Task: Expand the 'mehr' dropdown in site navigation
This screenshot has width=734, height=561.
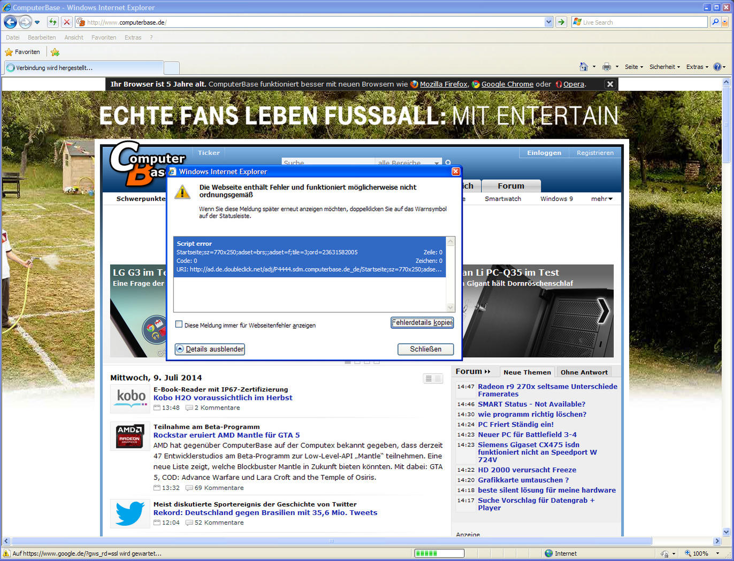Action: pyautogui.click(x=602, y=199)
